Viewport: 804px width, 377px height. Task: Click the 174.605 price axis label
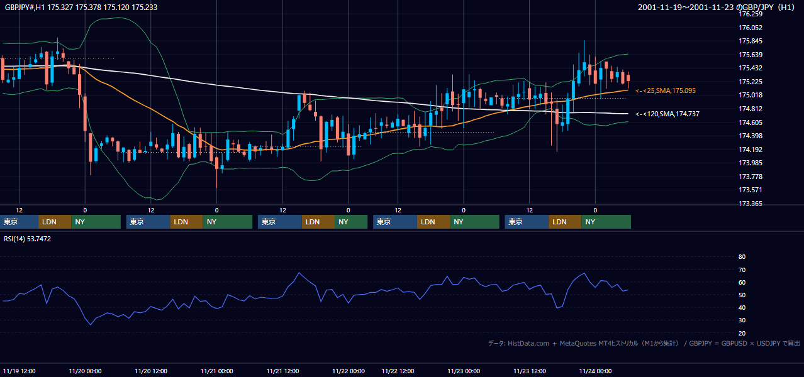pos(751,123)
